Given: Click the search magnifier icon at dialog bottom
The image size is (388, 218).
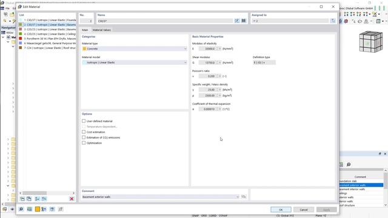Looking at the screenshot, I should pos(21,210).
